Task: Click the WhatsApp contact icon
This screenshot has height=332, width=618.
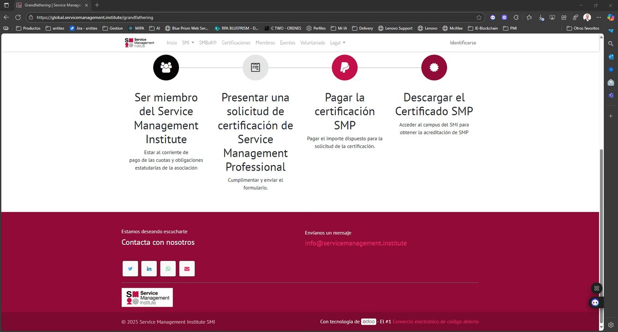Action: pos(168,269)
